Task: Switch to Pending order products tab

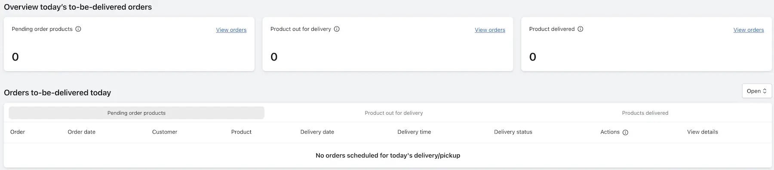Action: click(x=136, y=113)
